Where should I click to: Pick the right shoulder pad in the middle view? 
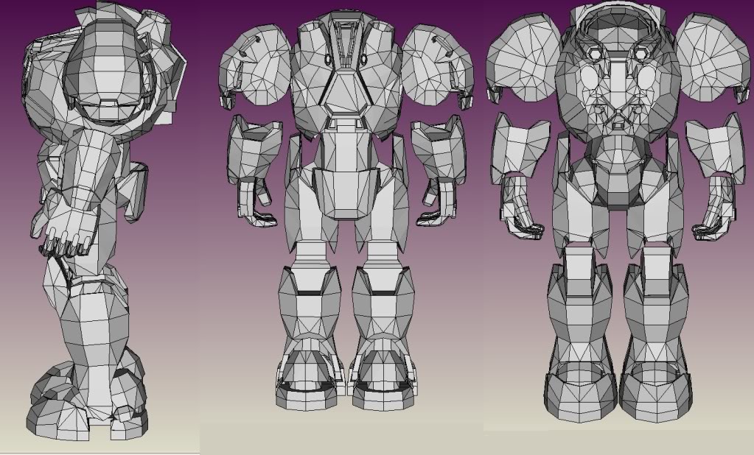(x=438, y=66)
